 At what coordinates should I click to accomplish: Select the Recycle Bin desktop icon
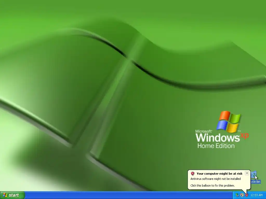pyautogui.click(x=255, y=177)
